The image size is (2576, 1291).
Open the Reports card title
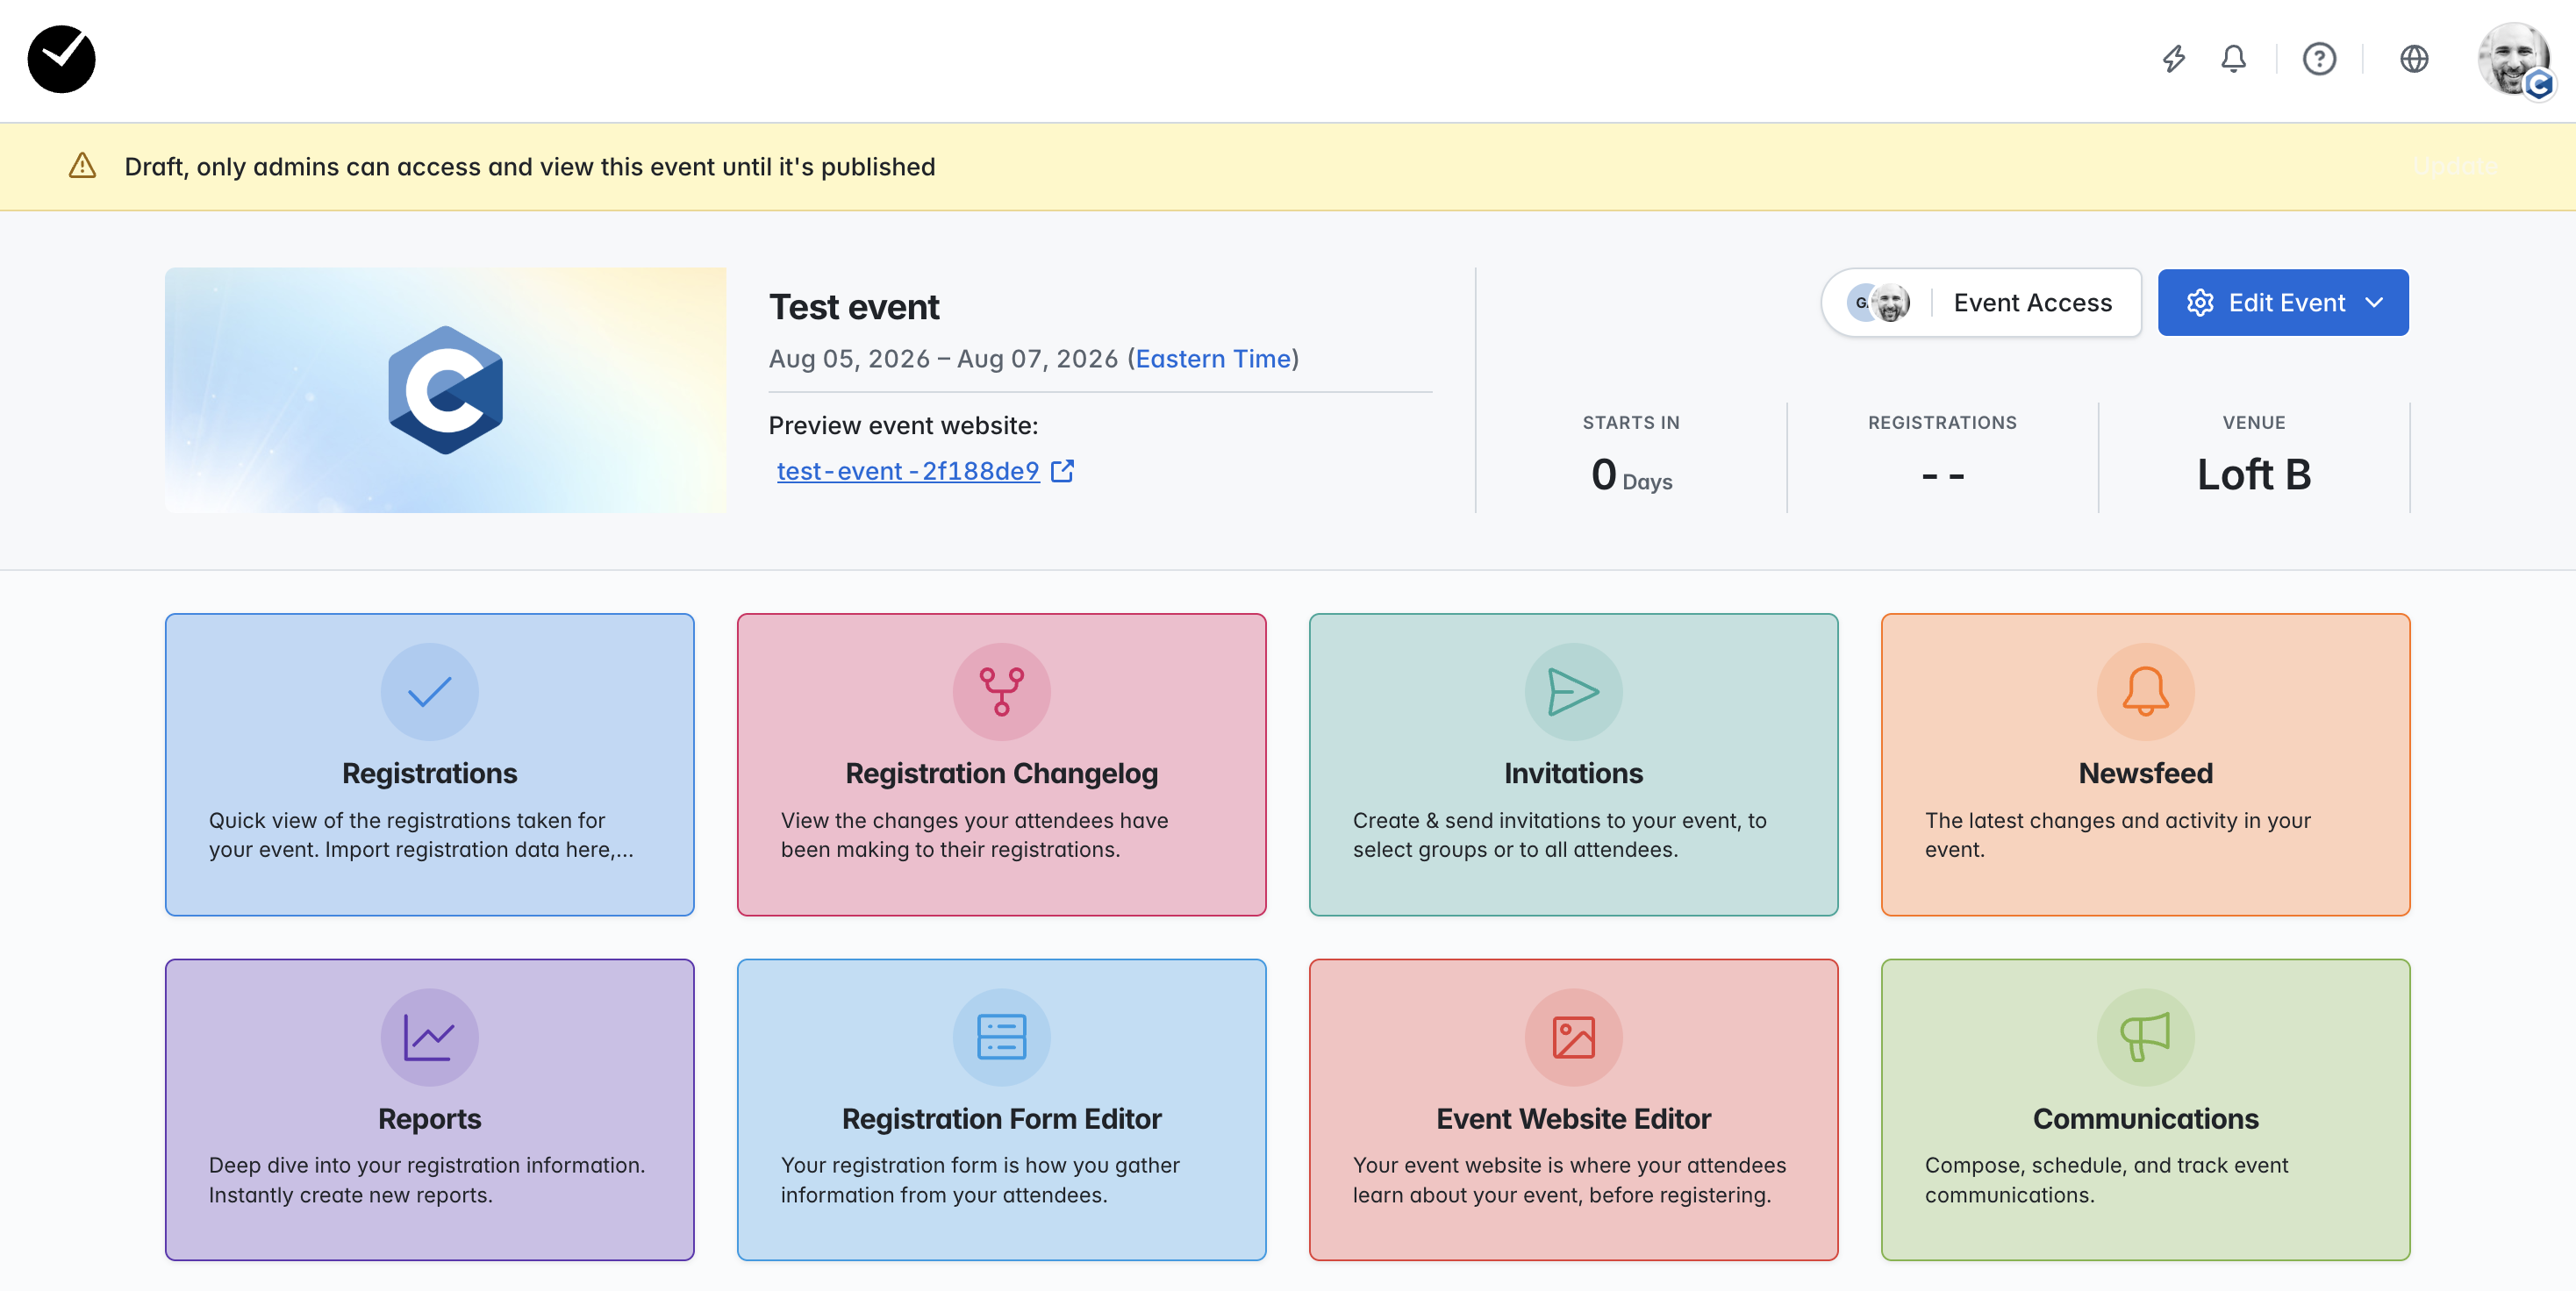point(430,1118)
